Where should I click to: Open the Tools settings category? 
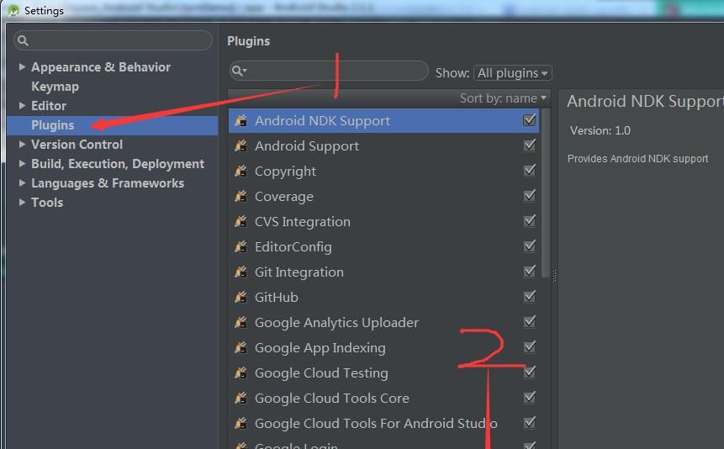pyautogui.click(x=47, y=203)
